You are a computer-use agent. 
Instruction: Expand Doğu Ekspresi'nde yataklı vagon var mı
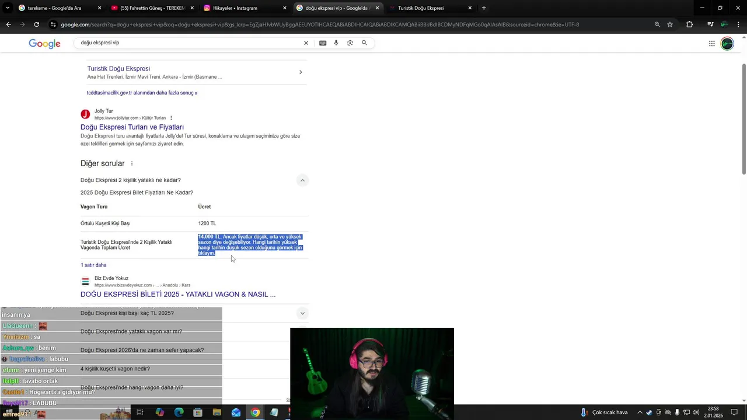[x=131, y=331]
